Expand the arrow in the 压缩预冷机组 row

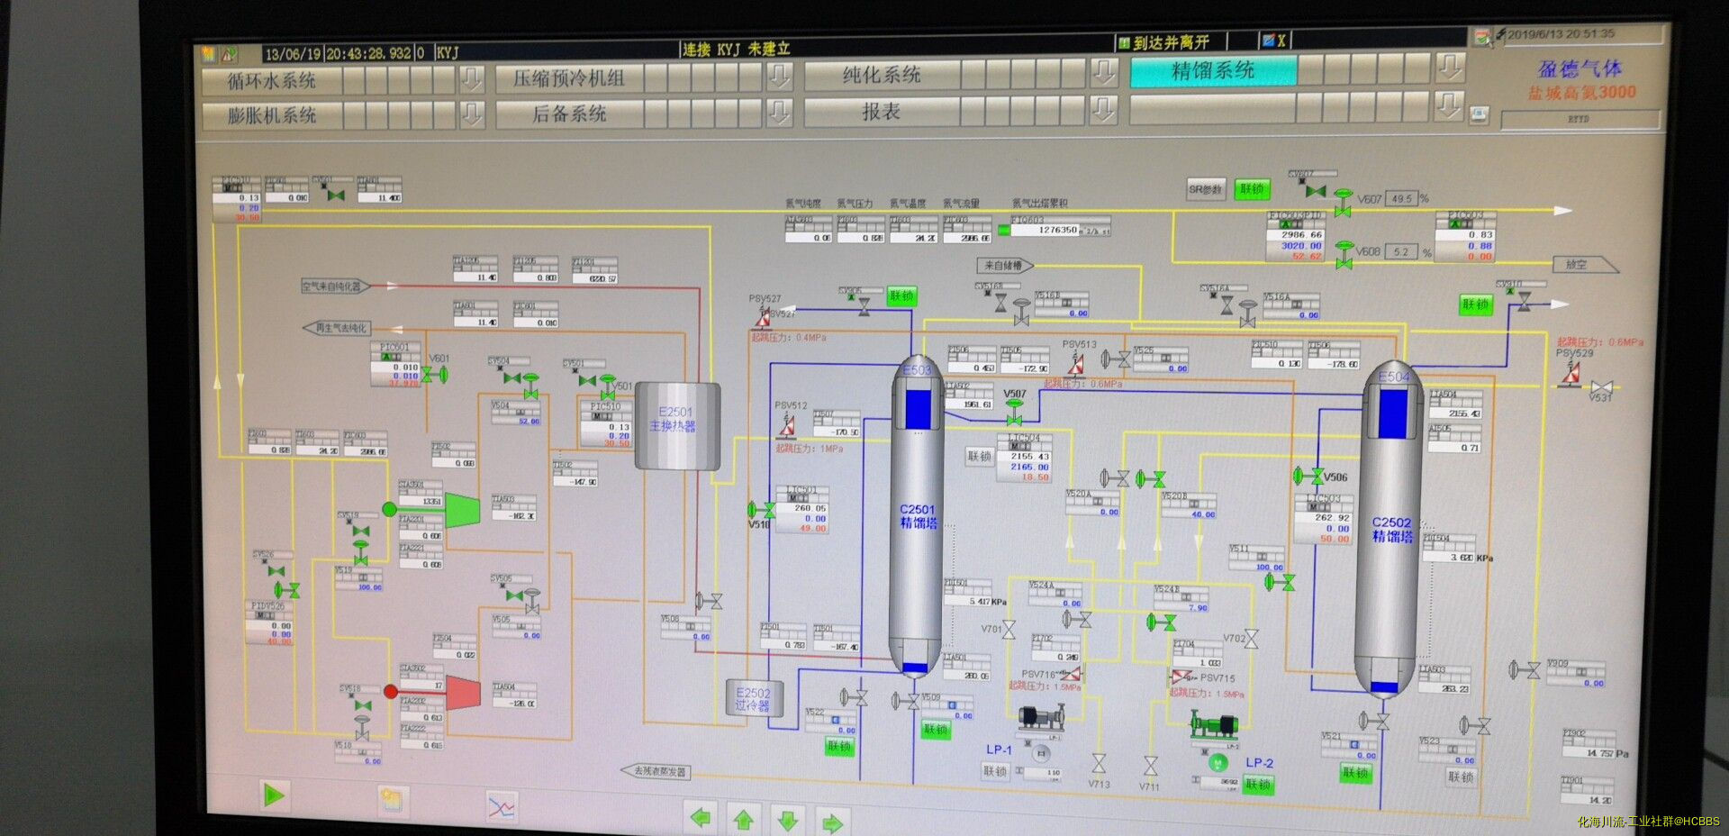click(x=779, y=77)
